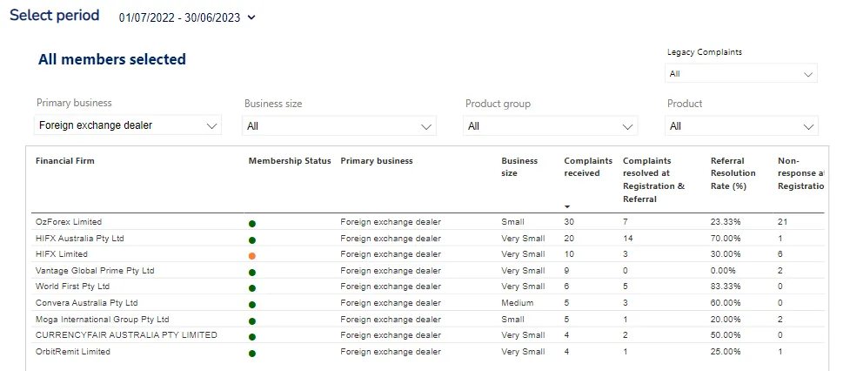The image size is (850, 371).
Task: Click the 60.00% referral resolution rate
Action: pos(726,303)
